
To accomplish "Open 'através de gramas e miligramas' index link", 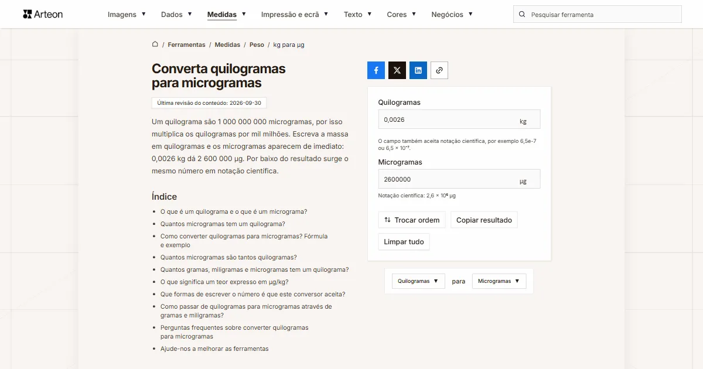I will click(x=246, y=311).
